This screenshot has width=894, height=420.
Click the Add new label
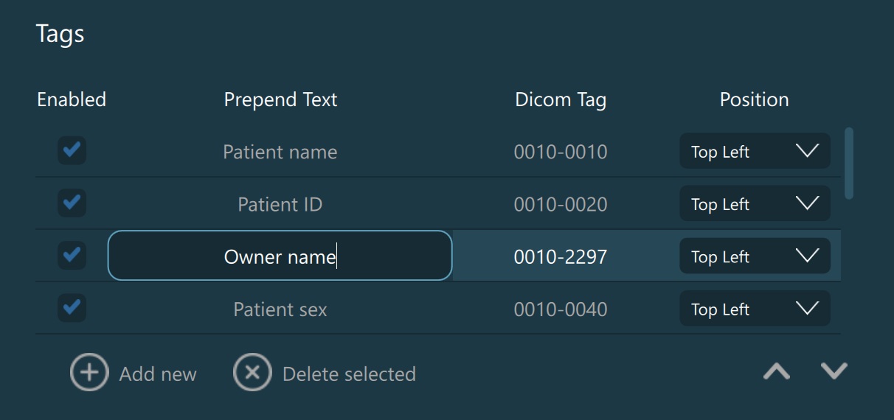(158, 374)
